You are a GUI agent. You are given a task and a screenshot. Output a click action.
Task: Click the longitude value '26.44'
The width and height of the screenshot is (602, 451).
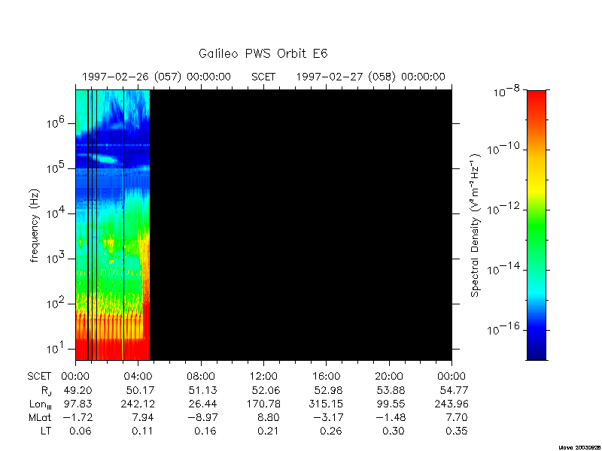202,404
